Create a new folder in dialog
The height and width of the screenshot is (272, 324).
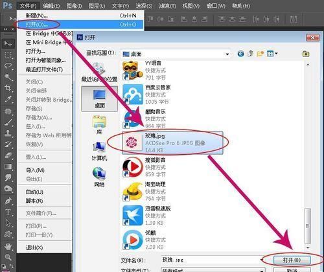tap(260, 54)
